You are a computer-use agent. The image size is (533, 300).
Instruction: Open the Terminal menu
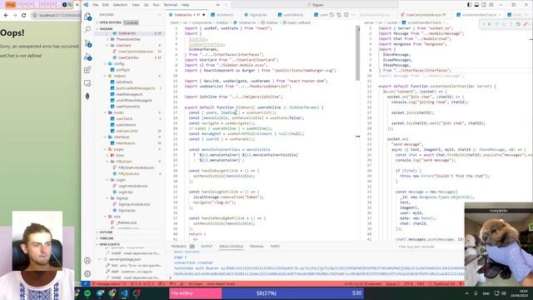[x=170, y=5]
